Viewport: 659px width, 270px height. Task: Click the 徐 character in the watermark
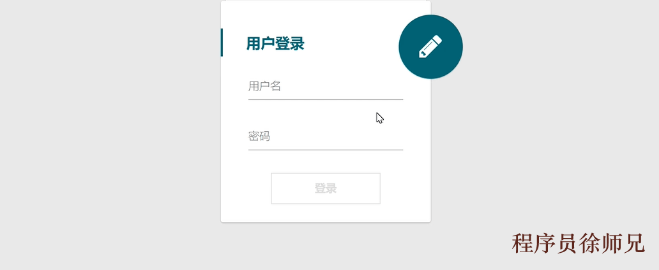coord(589,243)
